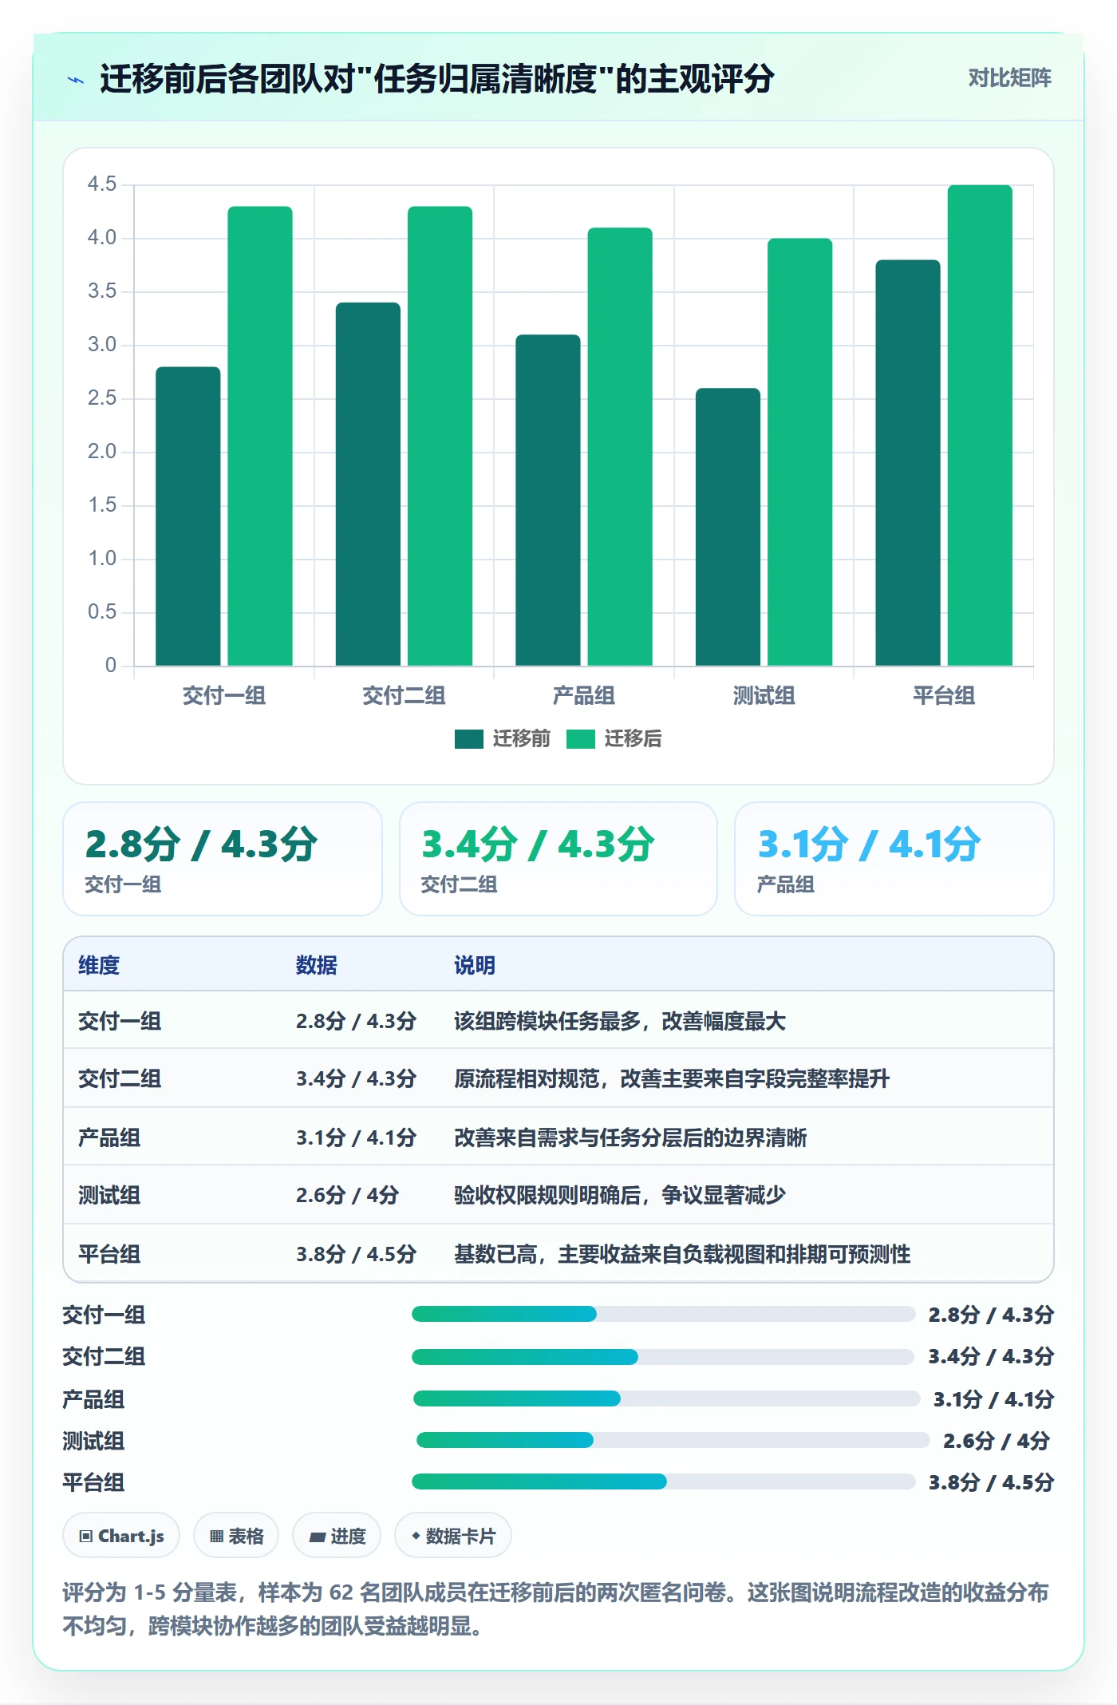Select the 数据卡片 tag chip

[x=453, y=1536]
